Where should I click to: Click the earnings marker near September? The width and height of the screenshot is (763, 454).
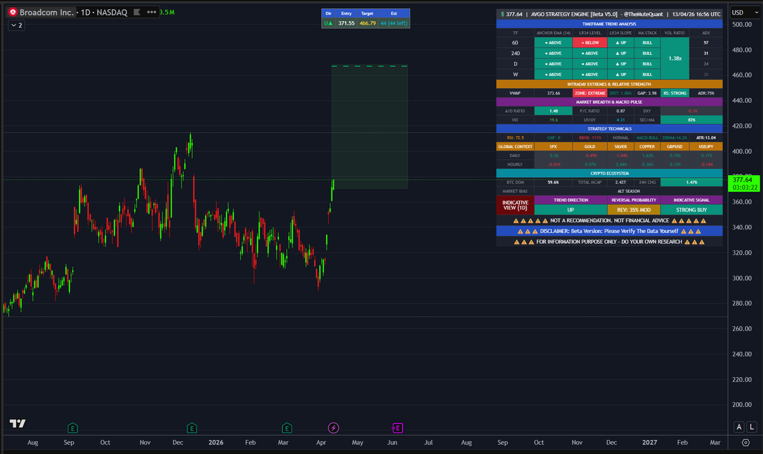point(72,427)
